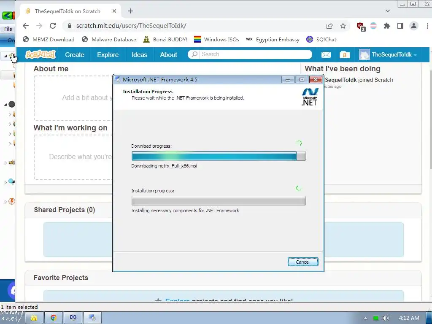
Task: Reload the Scratch page
Action: tap(53, 26)
